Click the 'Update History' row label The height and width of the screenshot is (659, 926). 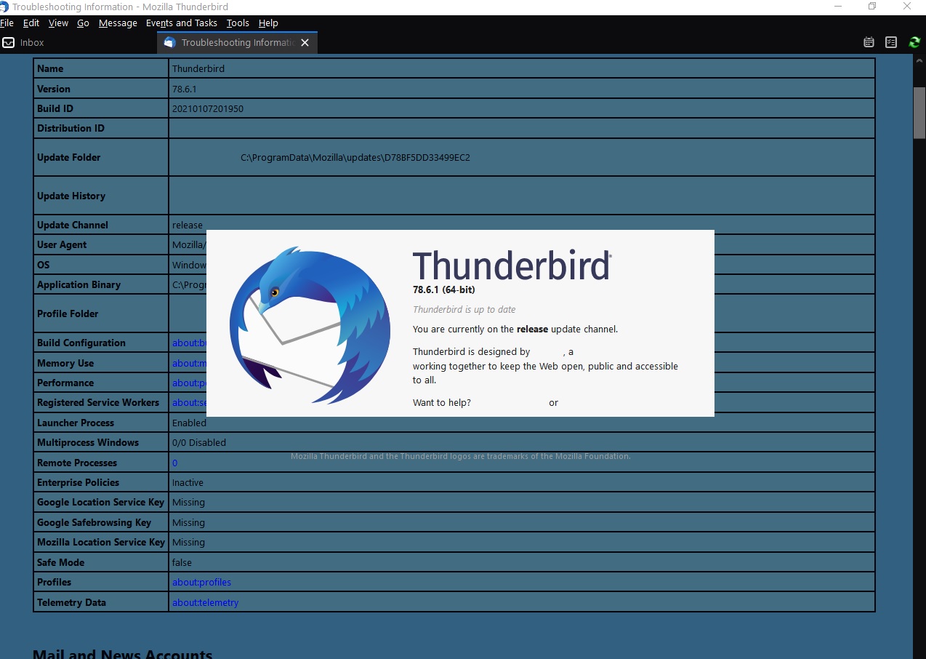(x=71, y=196)
